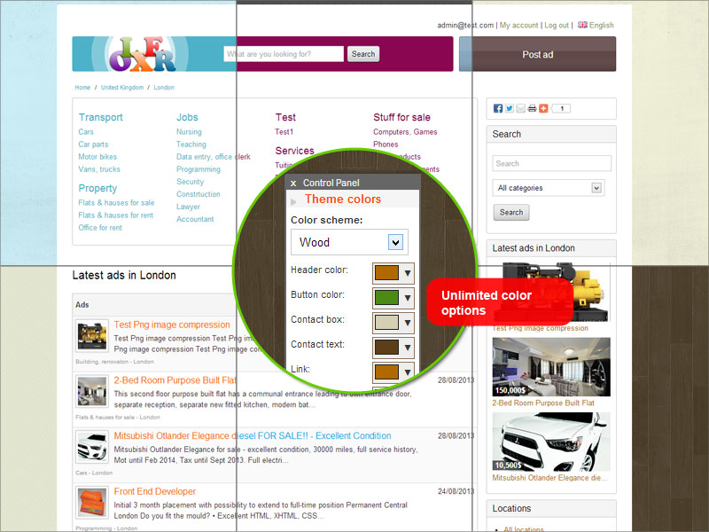Click sidebar flat photo with 150,000$ tag
Image resolution: width=709 pixels, height=532 pixels.
(x=551, y=367)
